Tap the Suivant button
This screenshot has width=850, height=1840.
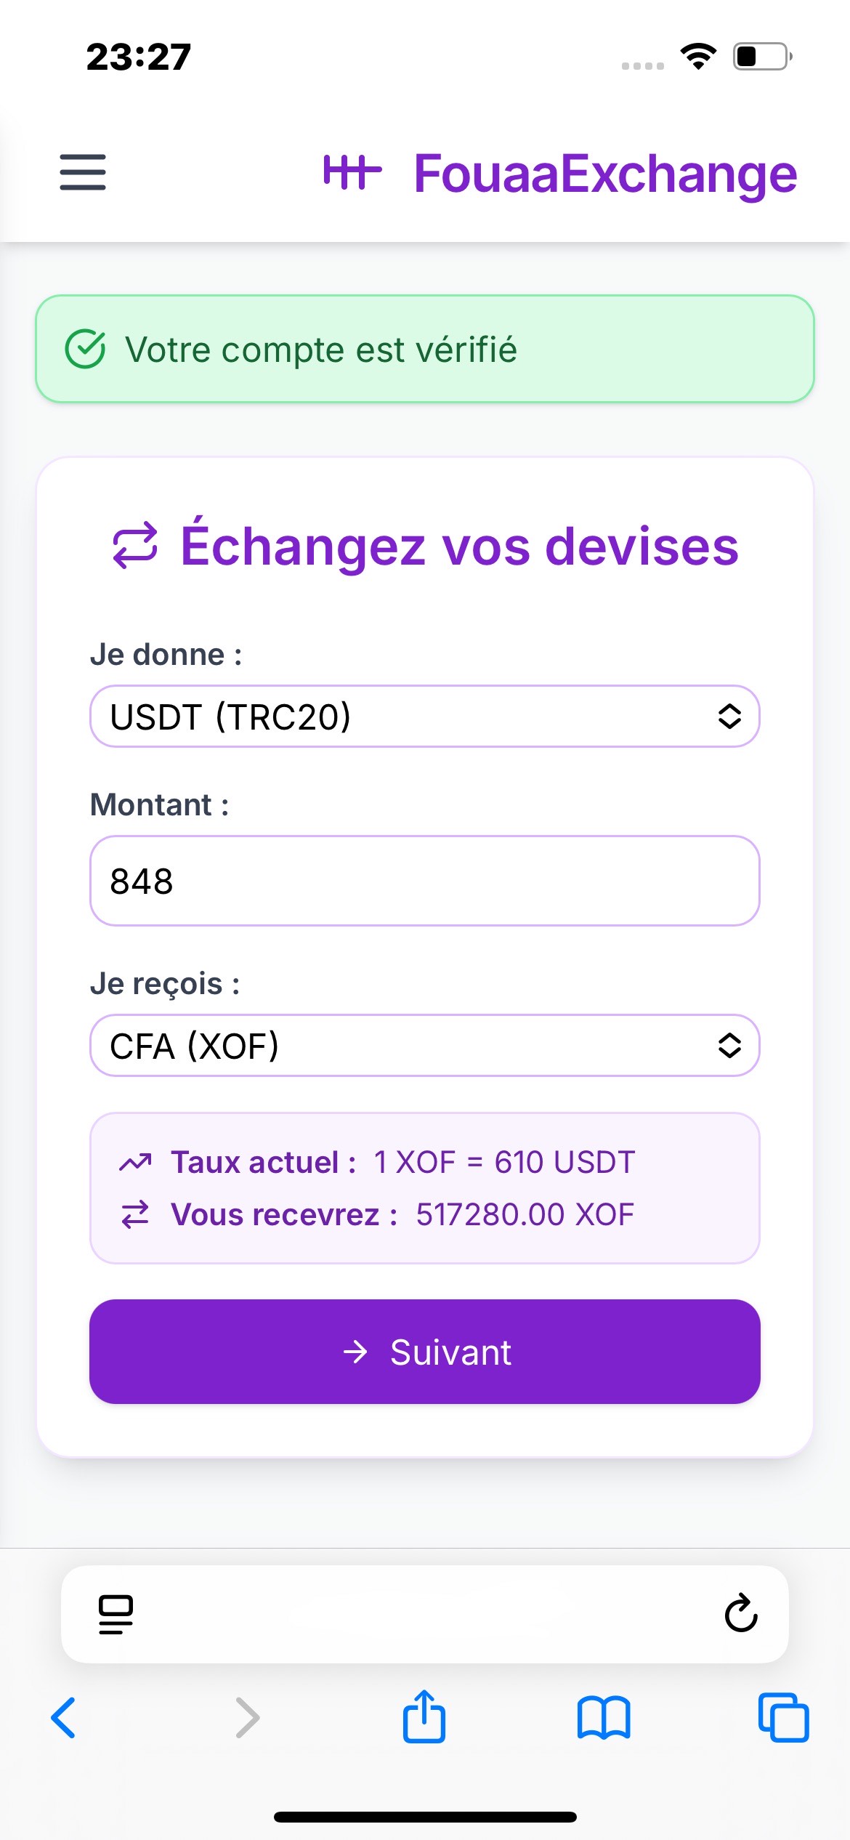[425, 1352]
